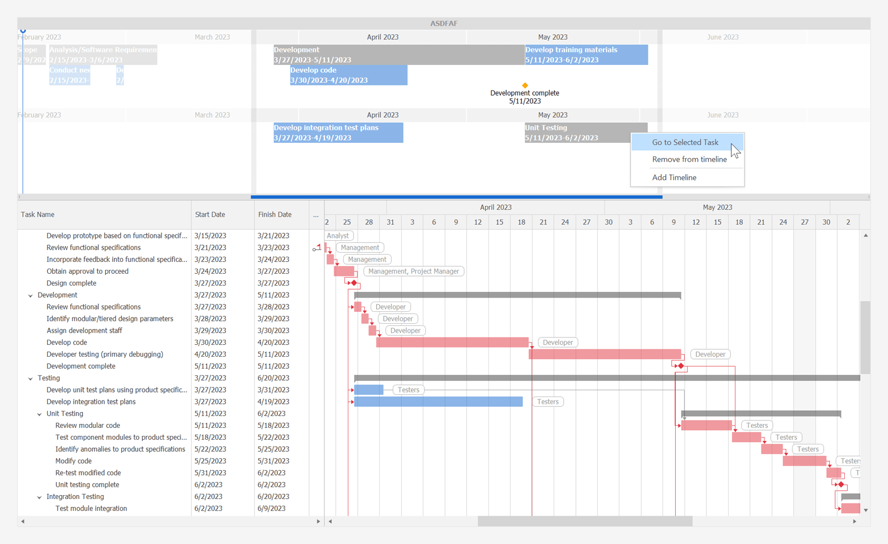Viewport: 888px width, 544px height.
Task: Select the Obtain approval to proceed Gantt bar
Action: (x=344, y=271)
